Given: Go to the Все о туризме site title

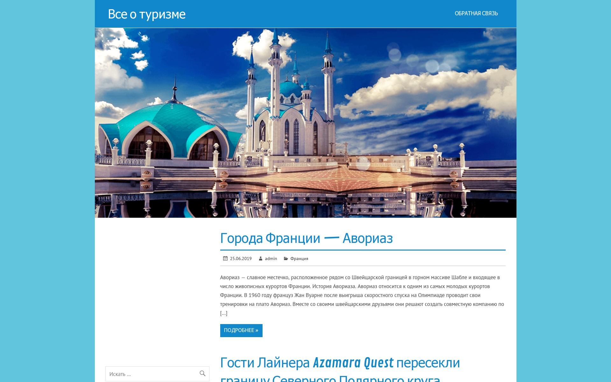Looking at the screenshot, I should [147, 14].
